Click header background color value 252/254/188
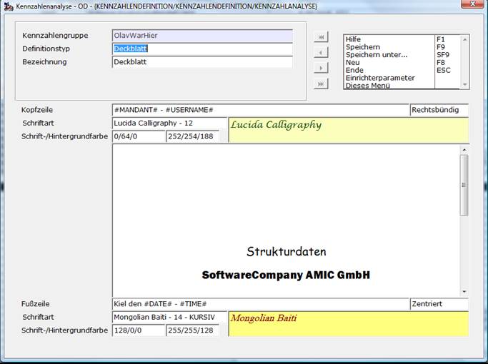The width and height of the screenshot is (488, 364). click(x=193, y=136)
